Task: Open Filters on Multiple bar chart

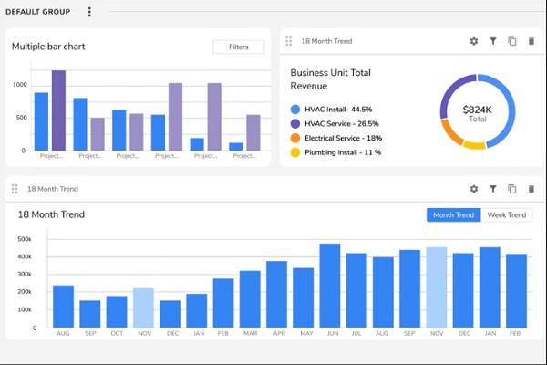Action: [x=238, y=47]
